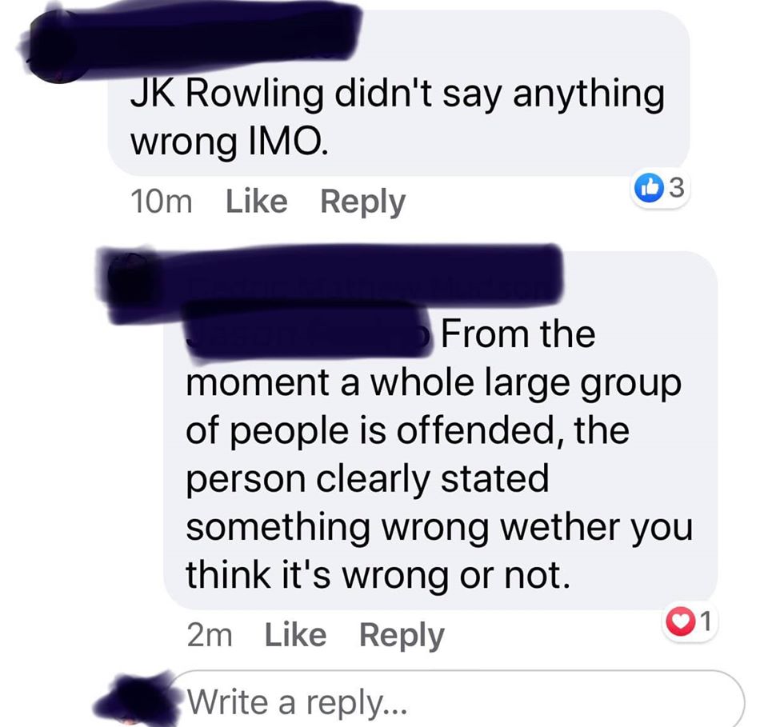
Task: Like the JK Rowling comment
Action: pyautogui.click(x=256, y=202)
